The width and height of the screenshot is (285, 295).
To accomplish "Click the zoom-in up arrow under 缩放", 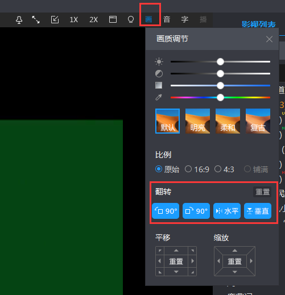I will (235, 251).
